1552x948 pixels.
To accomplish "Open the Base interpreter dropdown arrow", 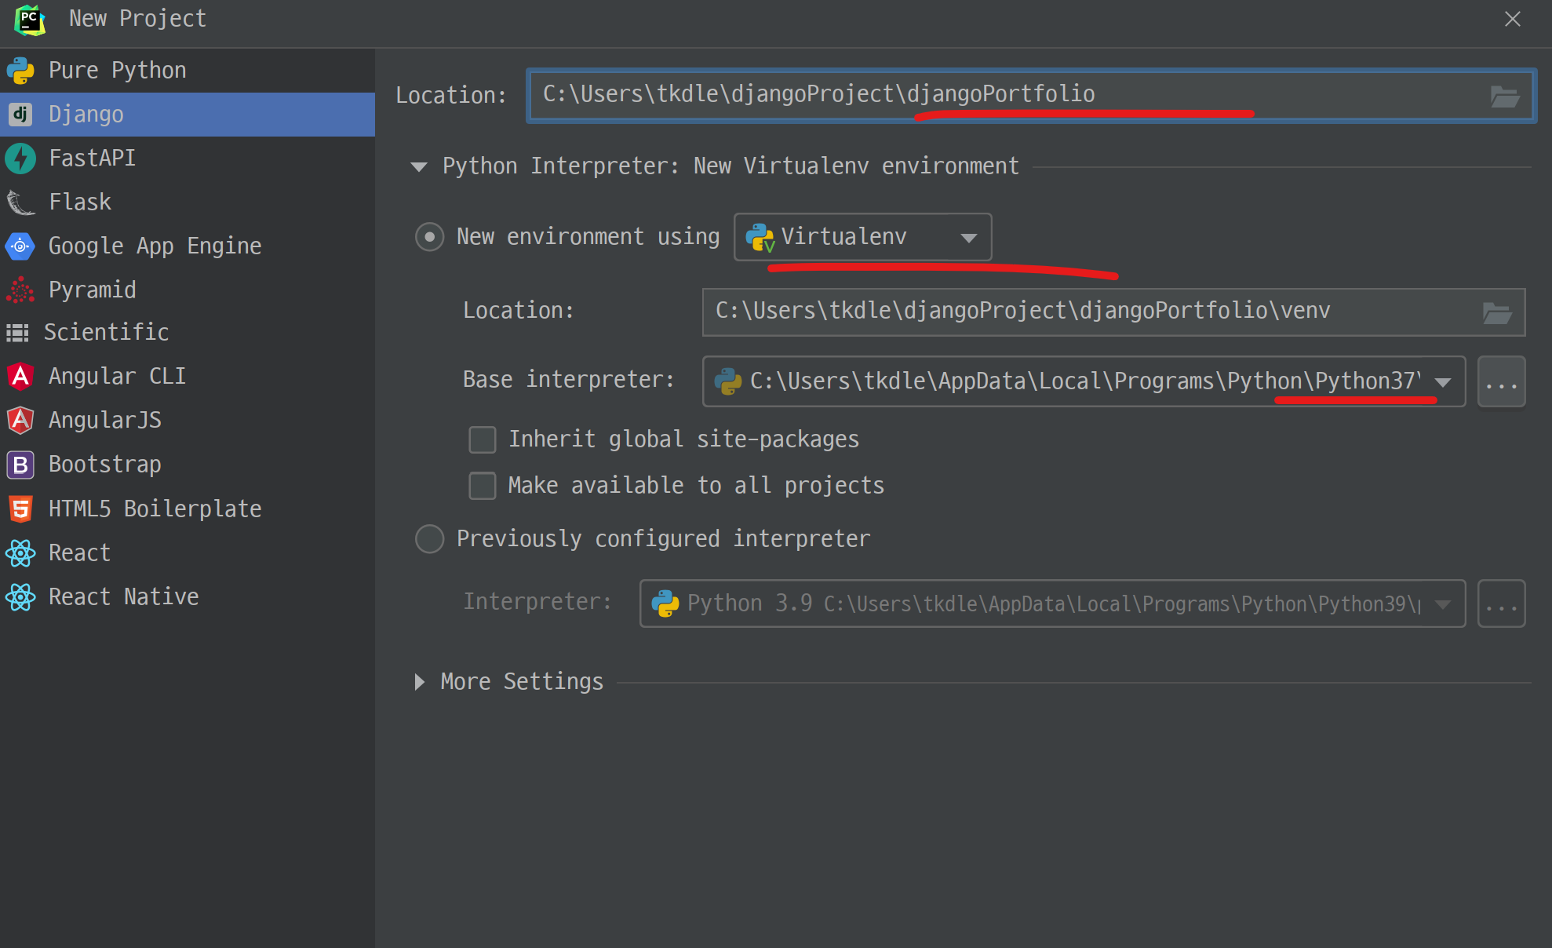I will [x=1442, y=382].
